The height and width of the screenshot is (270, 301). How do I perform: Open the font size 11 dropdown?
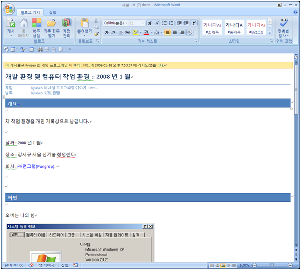coord(143,23)
